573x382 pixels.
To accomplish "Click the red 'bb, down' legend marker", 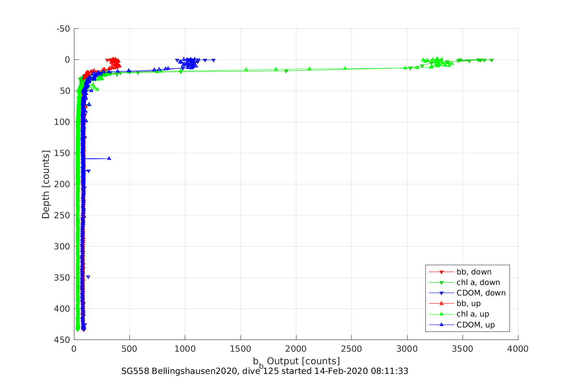I will (x=441, y=272).
